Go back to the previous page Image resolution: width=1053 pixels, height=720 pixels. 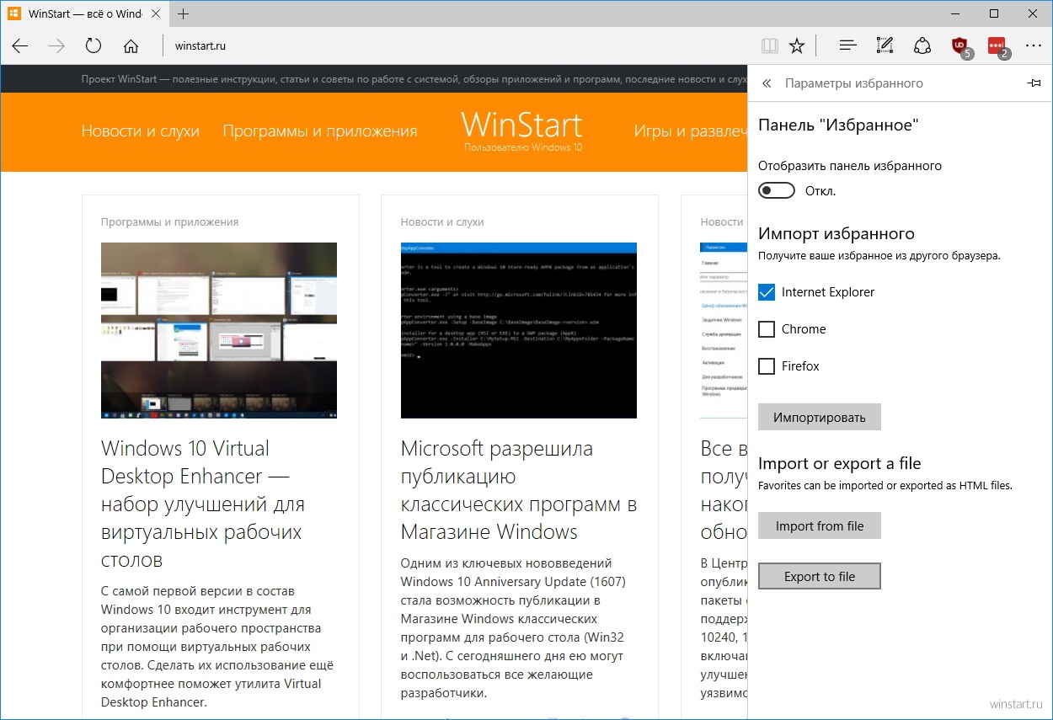coord(20,46)
